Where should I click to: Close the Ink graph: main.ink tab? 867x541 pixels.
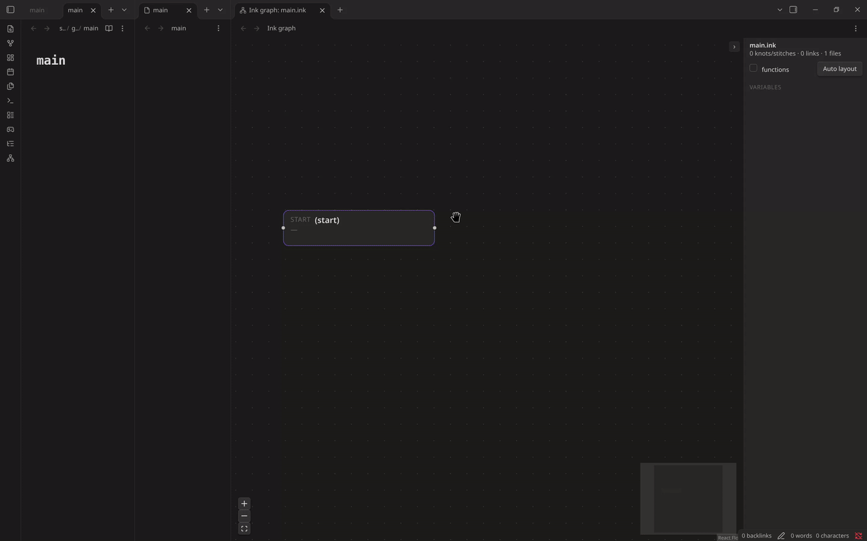322,10
